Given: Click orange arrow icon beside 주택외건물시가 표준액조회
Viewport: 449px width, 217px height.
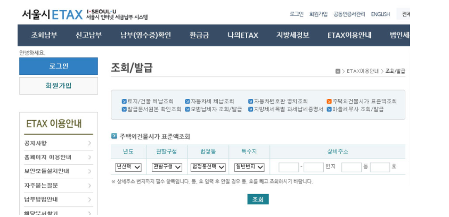Looking at the screenshot, I should coord(329,101).
